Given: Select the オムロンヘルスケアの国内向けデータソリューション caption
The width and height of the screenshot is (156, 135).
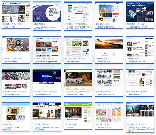Looking at the screenshot, I should 78,28.
